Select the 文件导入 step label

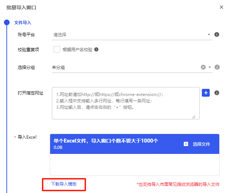pos(23,22)
